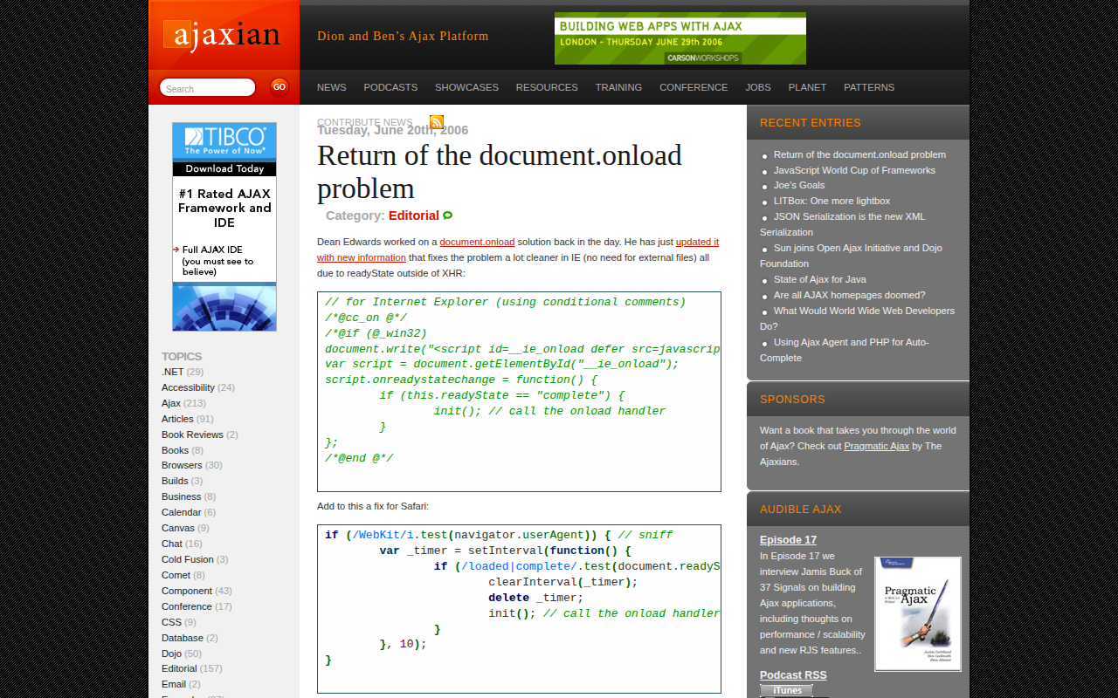Viewport: 1118px width, 698px height.
Task: Click the Ajaxian logo
Action: tap(222, 35)
